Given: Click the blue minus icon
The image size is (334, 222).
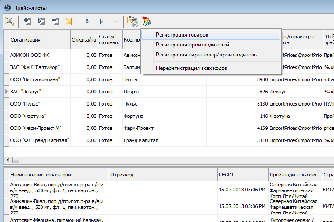Looking at the screenshot, I should point(115,22).
